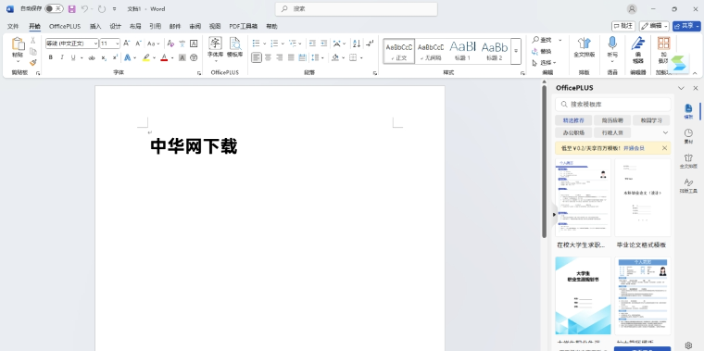
Task: Click the Clear All Formatting icon
Action: 170,44
